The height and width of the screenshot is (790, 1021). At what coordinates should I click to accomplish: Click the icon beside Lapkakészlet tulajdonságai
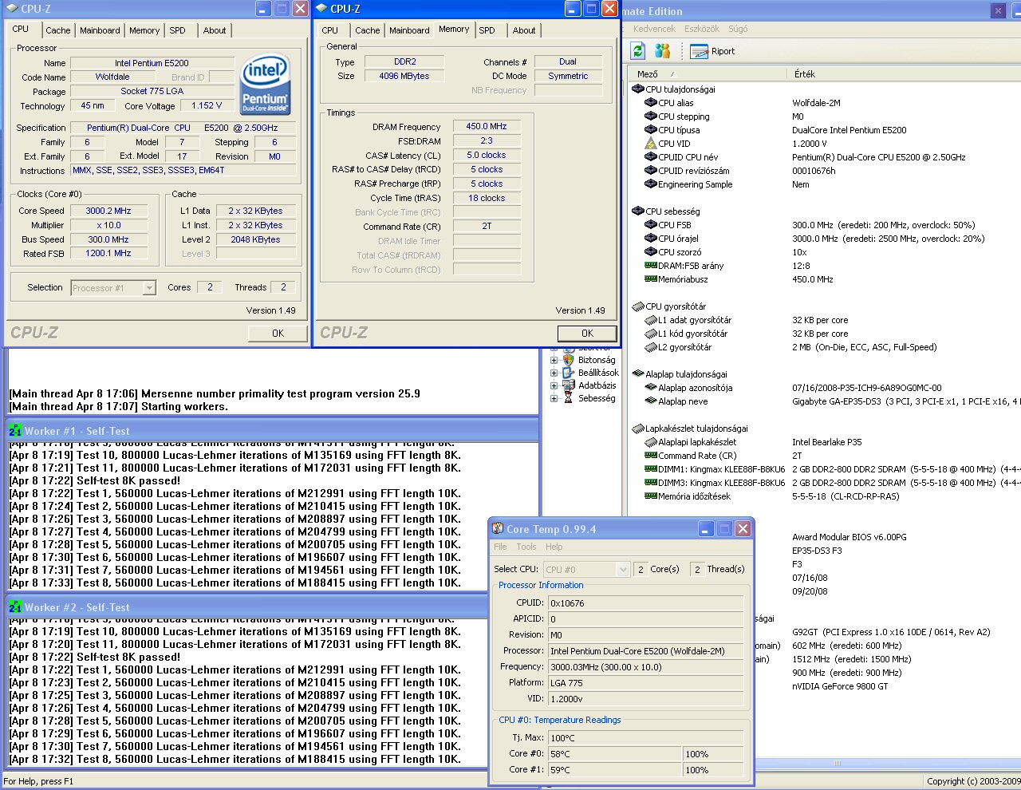pos(638,429)
